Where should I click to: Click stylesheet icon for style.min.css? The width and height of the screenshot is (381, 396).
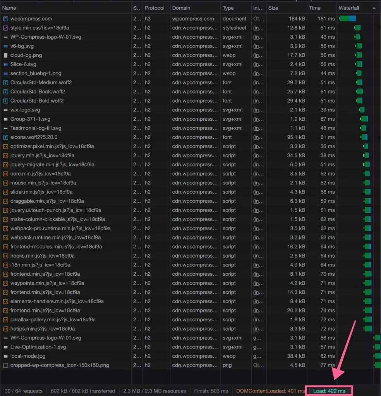tap(5, 28)
